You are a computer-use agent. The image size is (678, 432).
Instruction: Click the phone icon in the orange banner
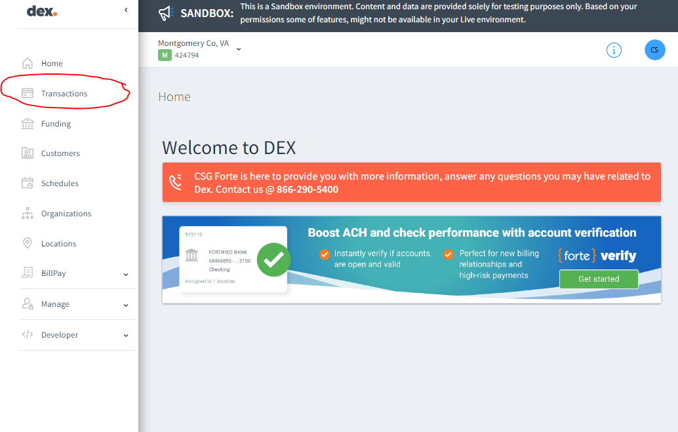[176, 182]
